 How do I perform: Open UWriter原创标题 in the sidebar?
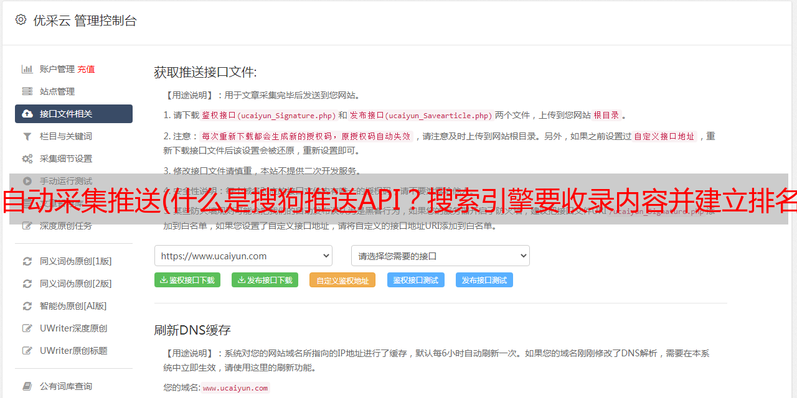[73, 351]
